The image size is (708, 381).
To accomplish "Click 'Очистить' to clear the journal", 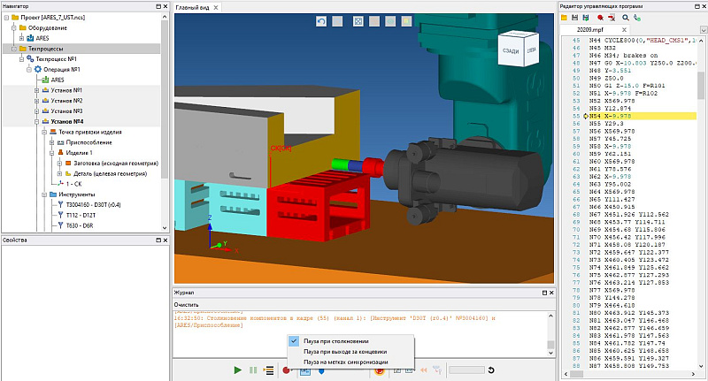I will [x=187, y=304].
